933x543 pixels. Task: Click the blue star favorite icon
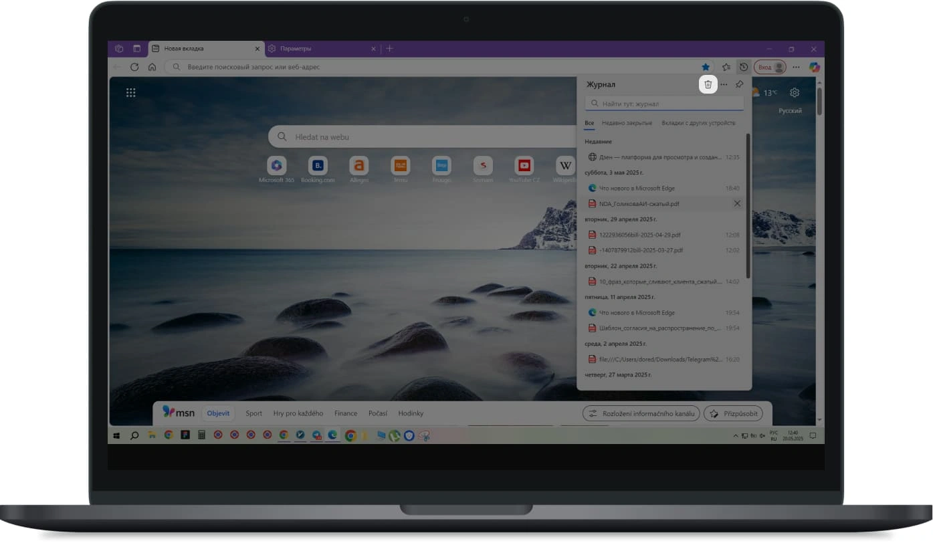706,67
